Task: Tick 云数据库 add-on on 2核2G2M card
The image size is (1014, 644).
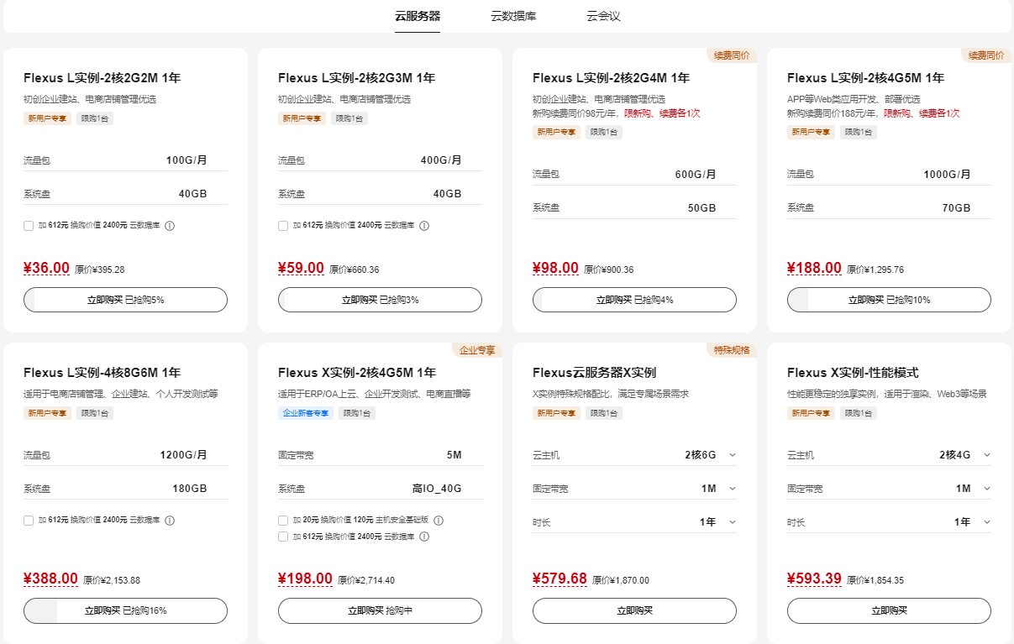Action: pos(29,226)
